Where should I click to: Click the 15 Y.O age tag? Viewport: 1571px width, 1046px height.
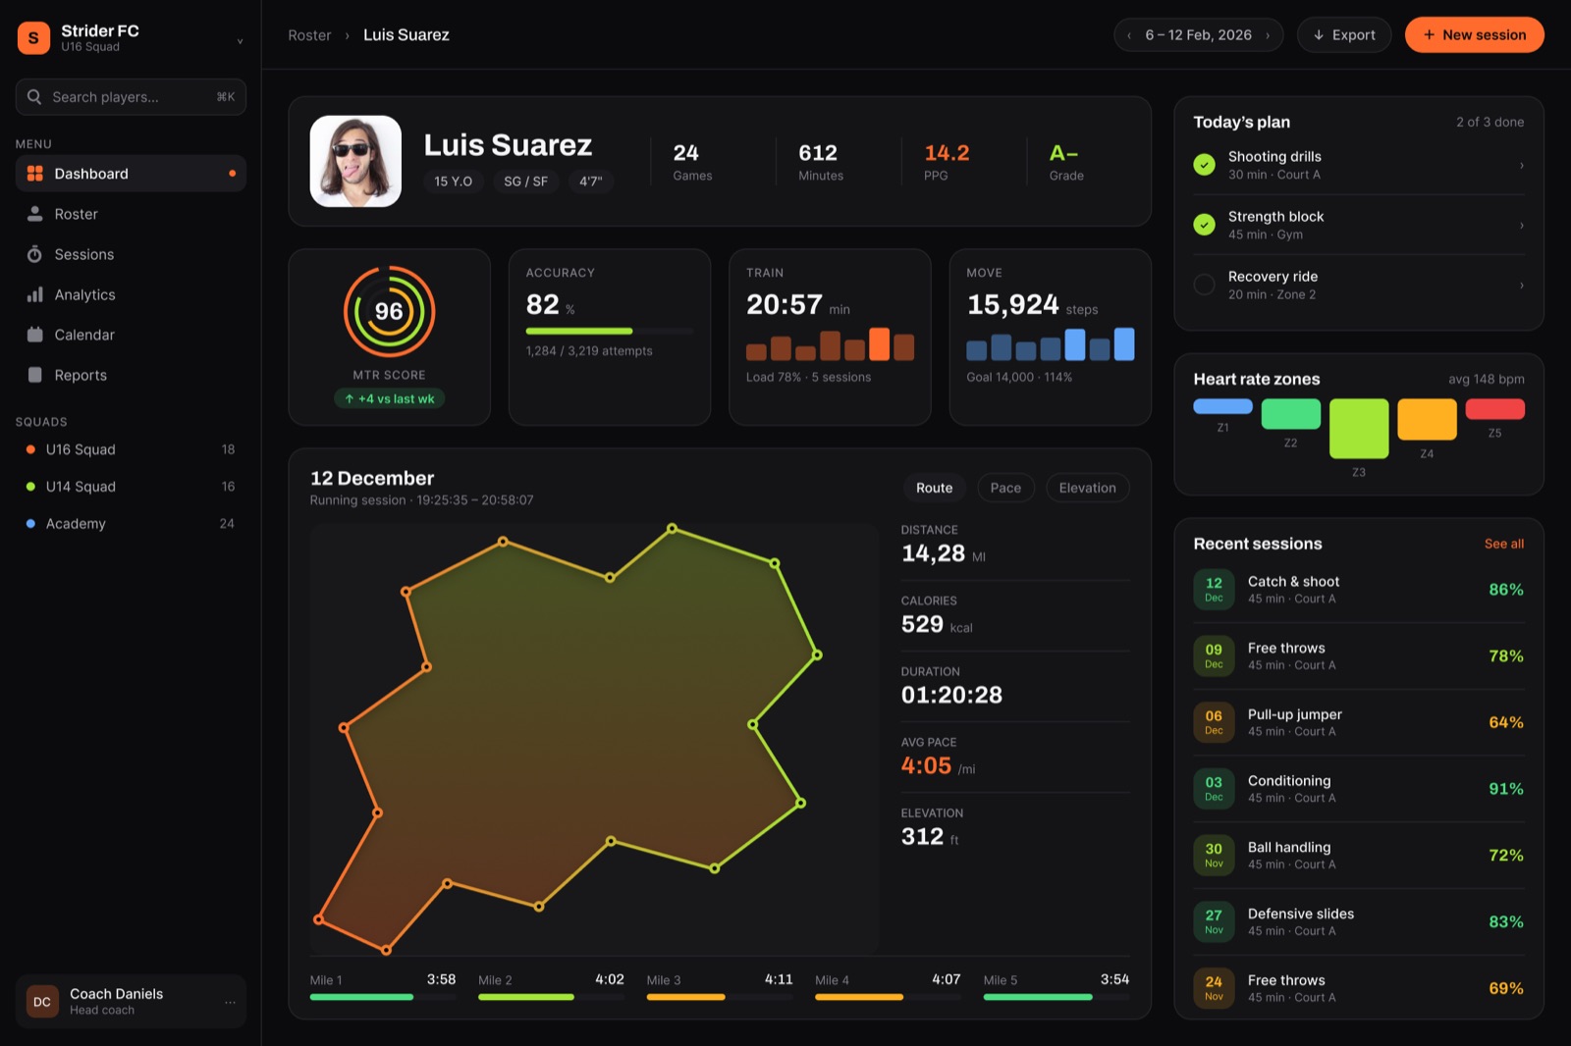tap(454, 182)
